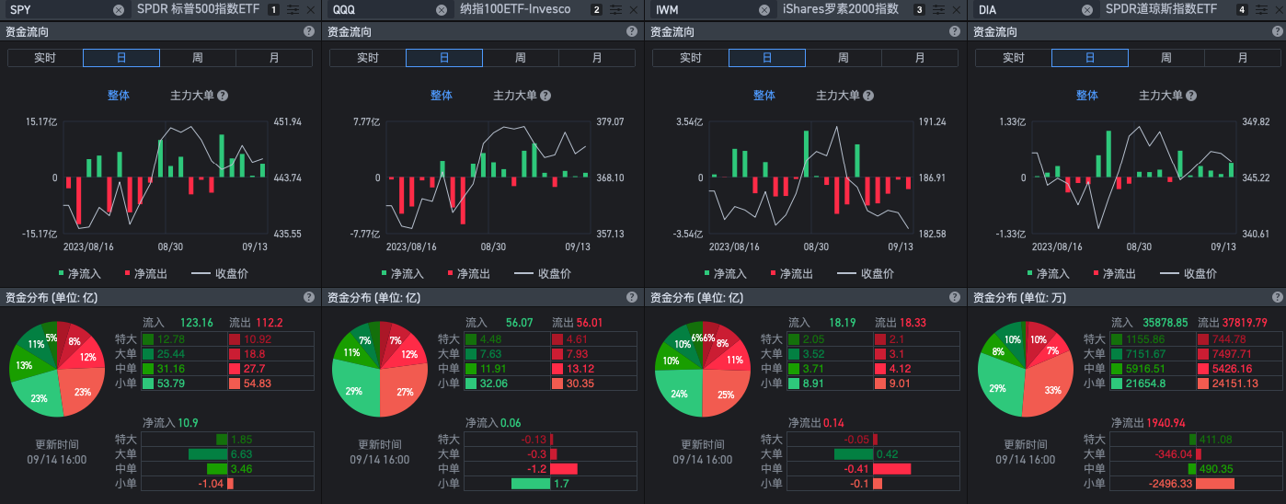The image size is (1286, 504).
Task: Click 29% green slice of QQQ pie chart
Action: (354, 387)
